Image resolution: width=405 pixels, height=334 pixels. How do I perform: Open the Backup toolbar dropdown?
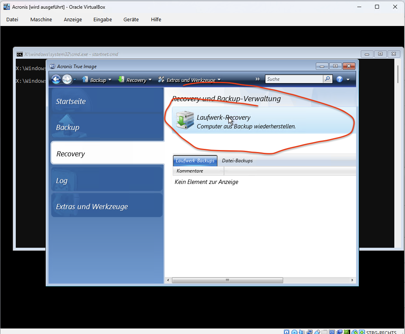click(97, 80)
